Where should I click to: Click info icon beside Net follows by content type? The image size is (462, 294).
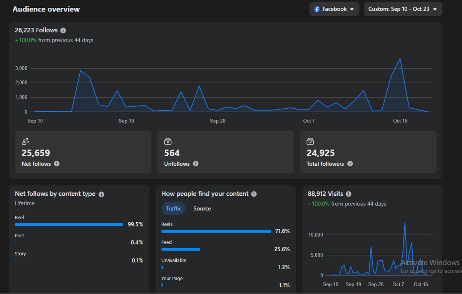point(101,194)
